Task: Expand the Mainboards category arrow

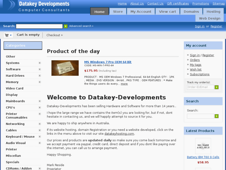Action: tap(40, 101)
